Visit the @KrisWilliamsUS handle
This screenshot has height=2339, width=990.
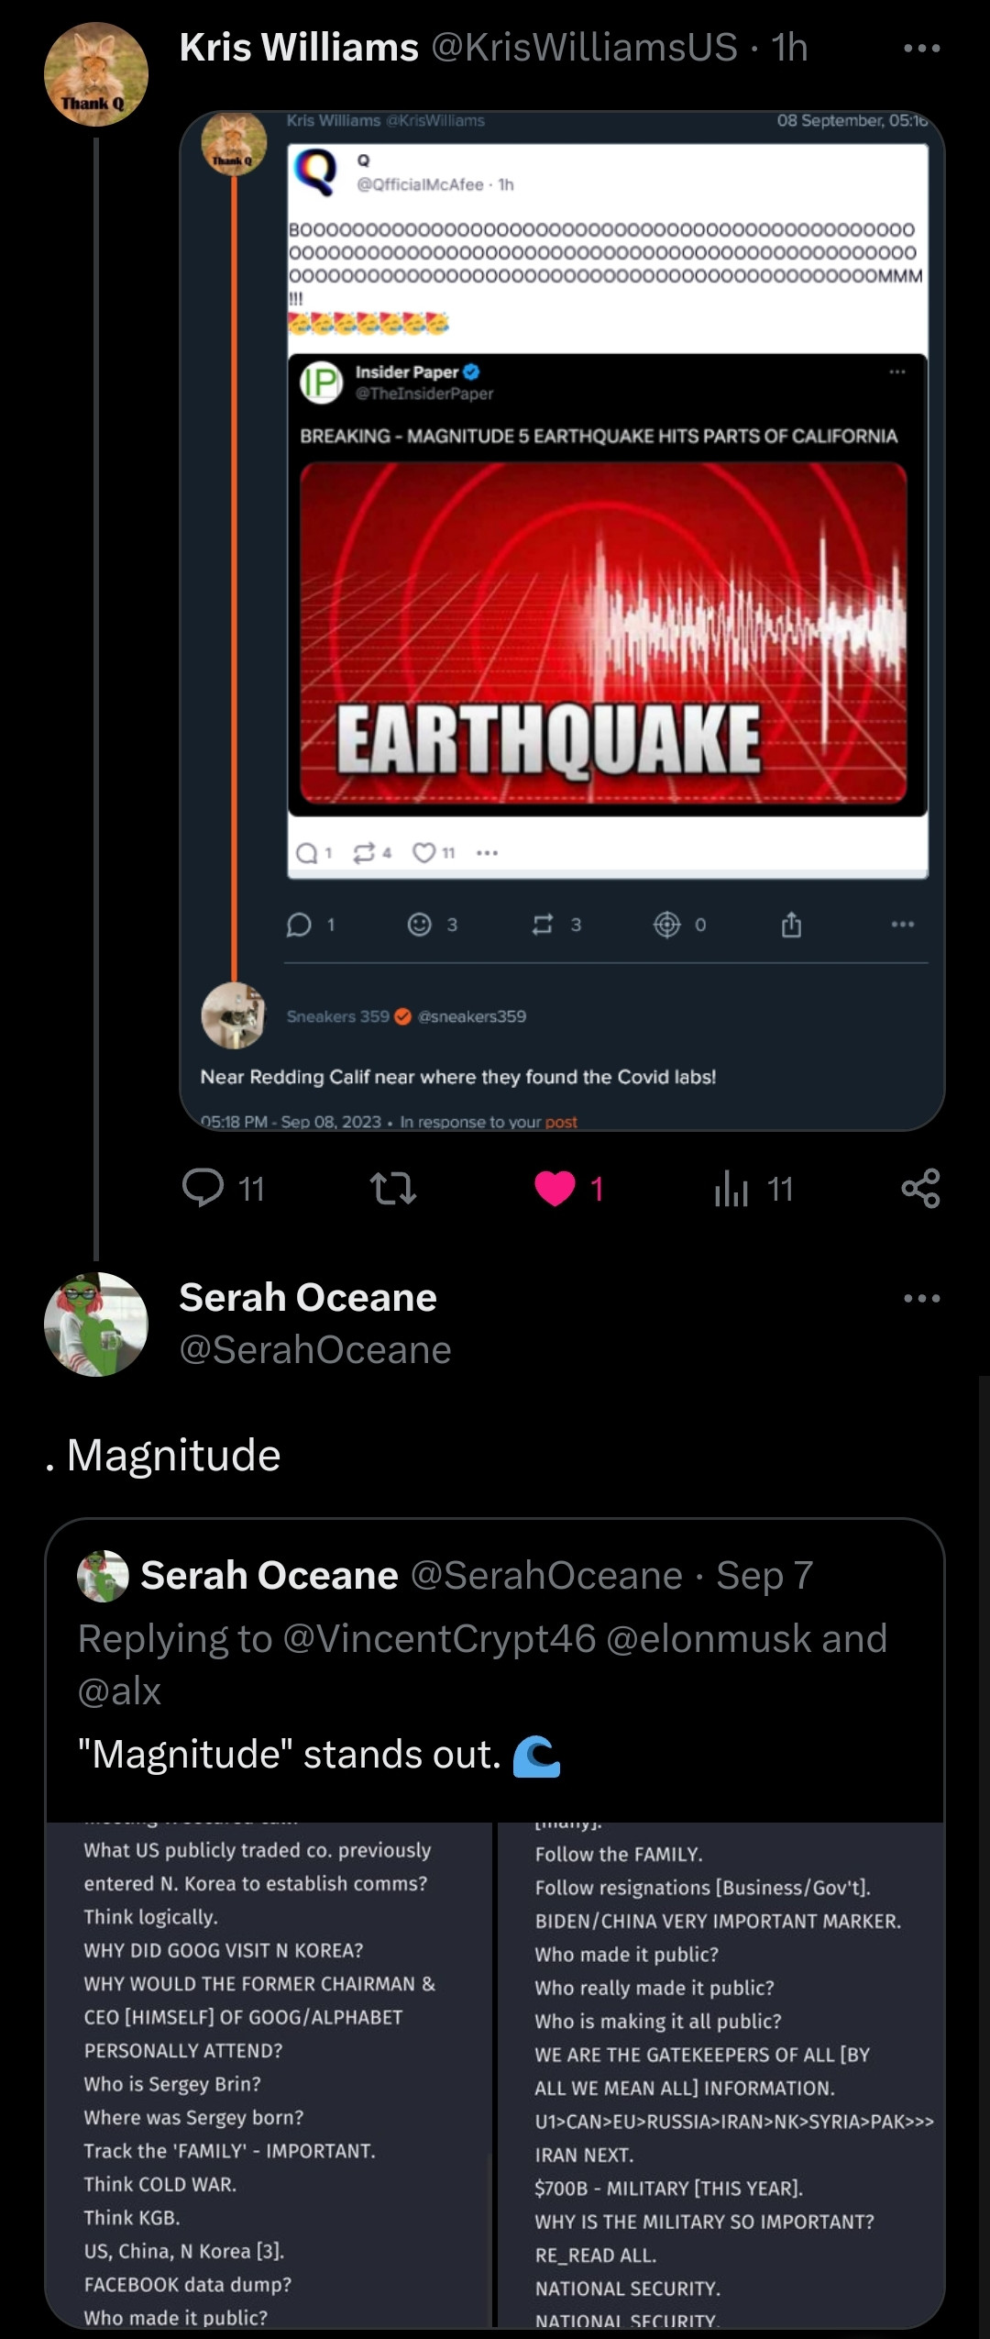[584, 48]
